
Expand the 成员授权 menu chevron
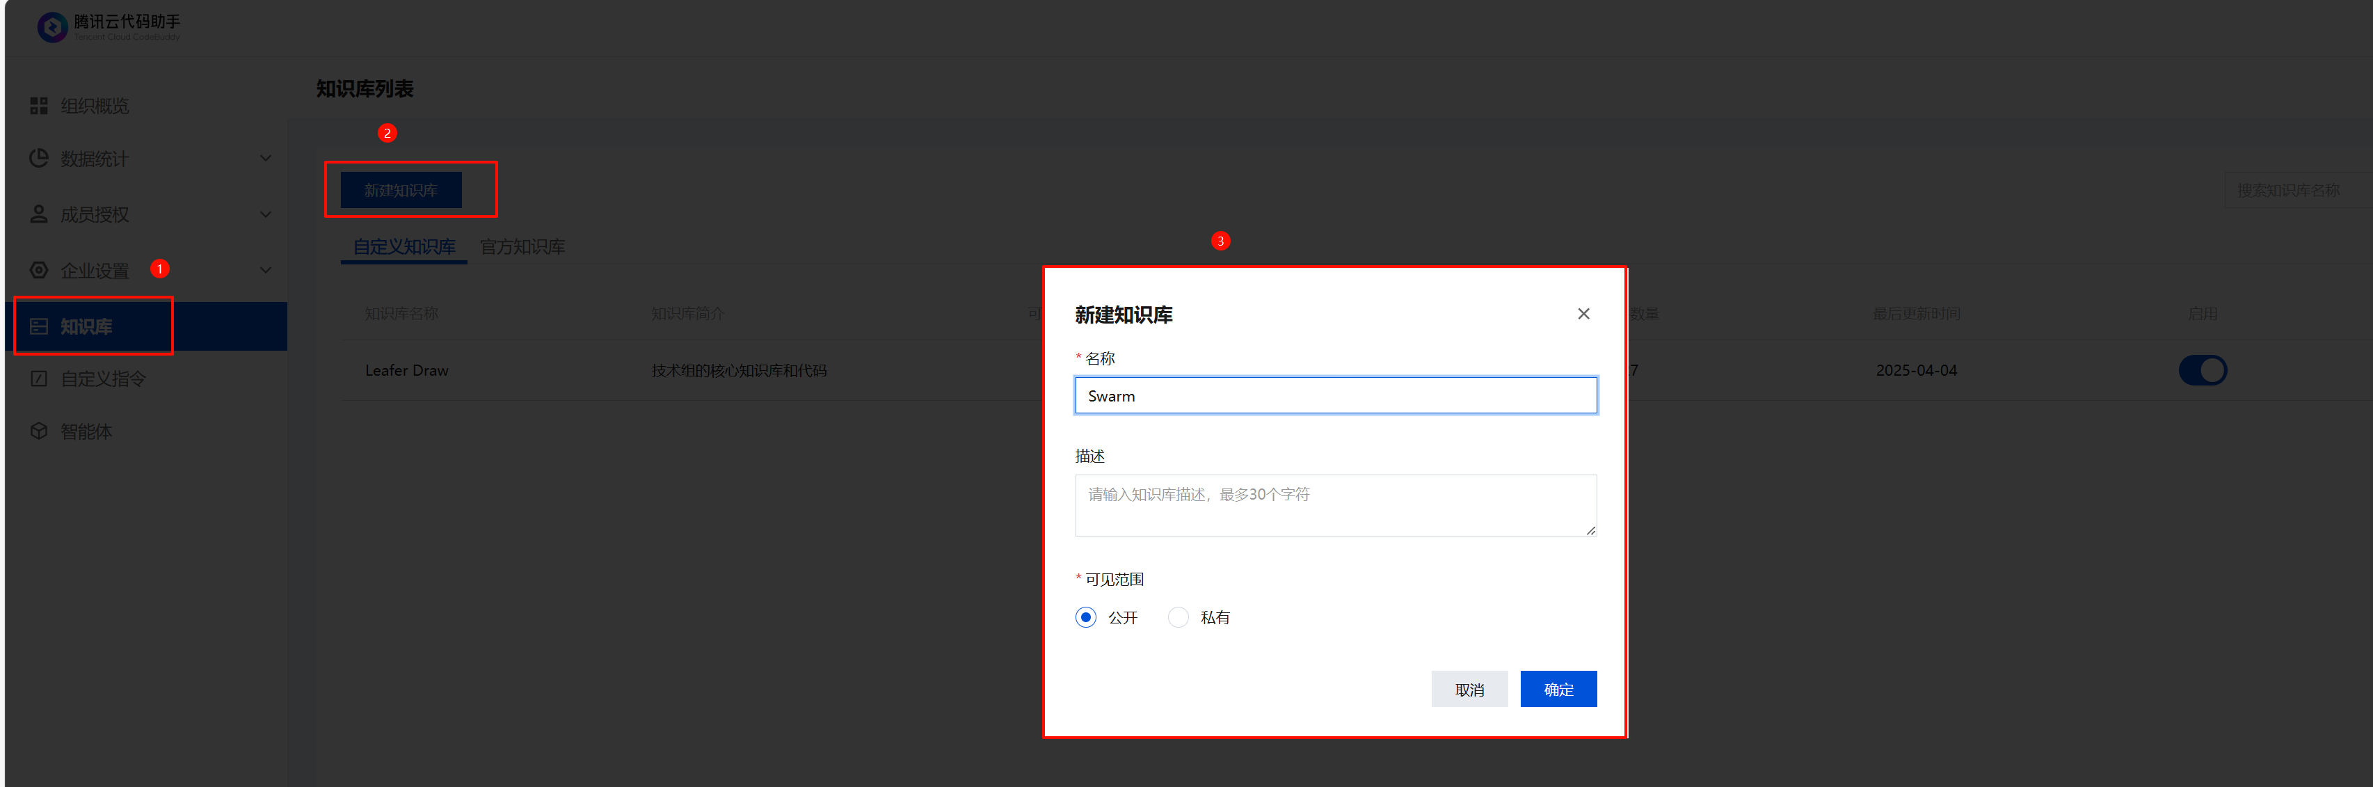tap(265, 215)
